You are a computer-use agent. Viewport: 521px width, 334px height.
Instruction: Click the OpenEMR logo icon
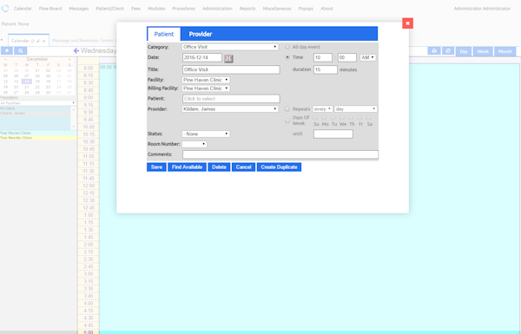click(x=5, y=9)
